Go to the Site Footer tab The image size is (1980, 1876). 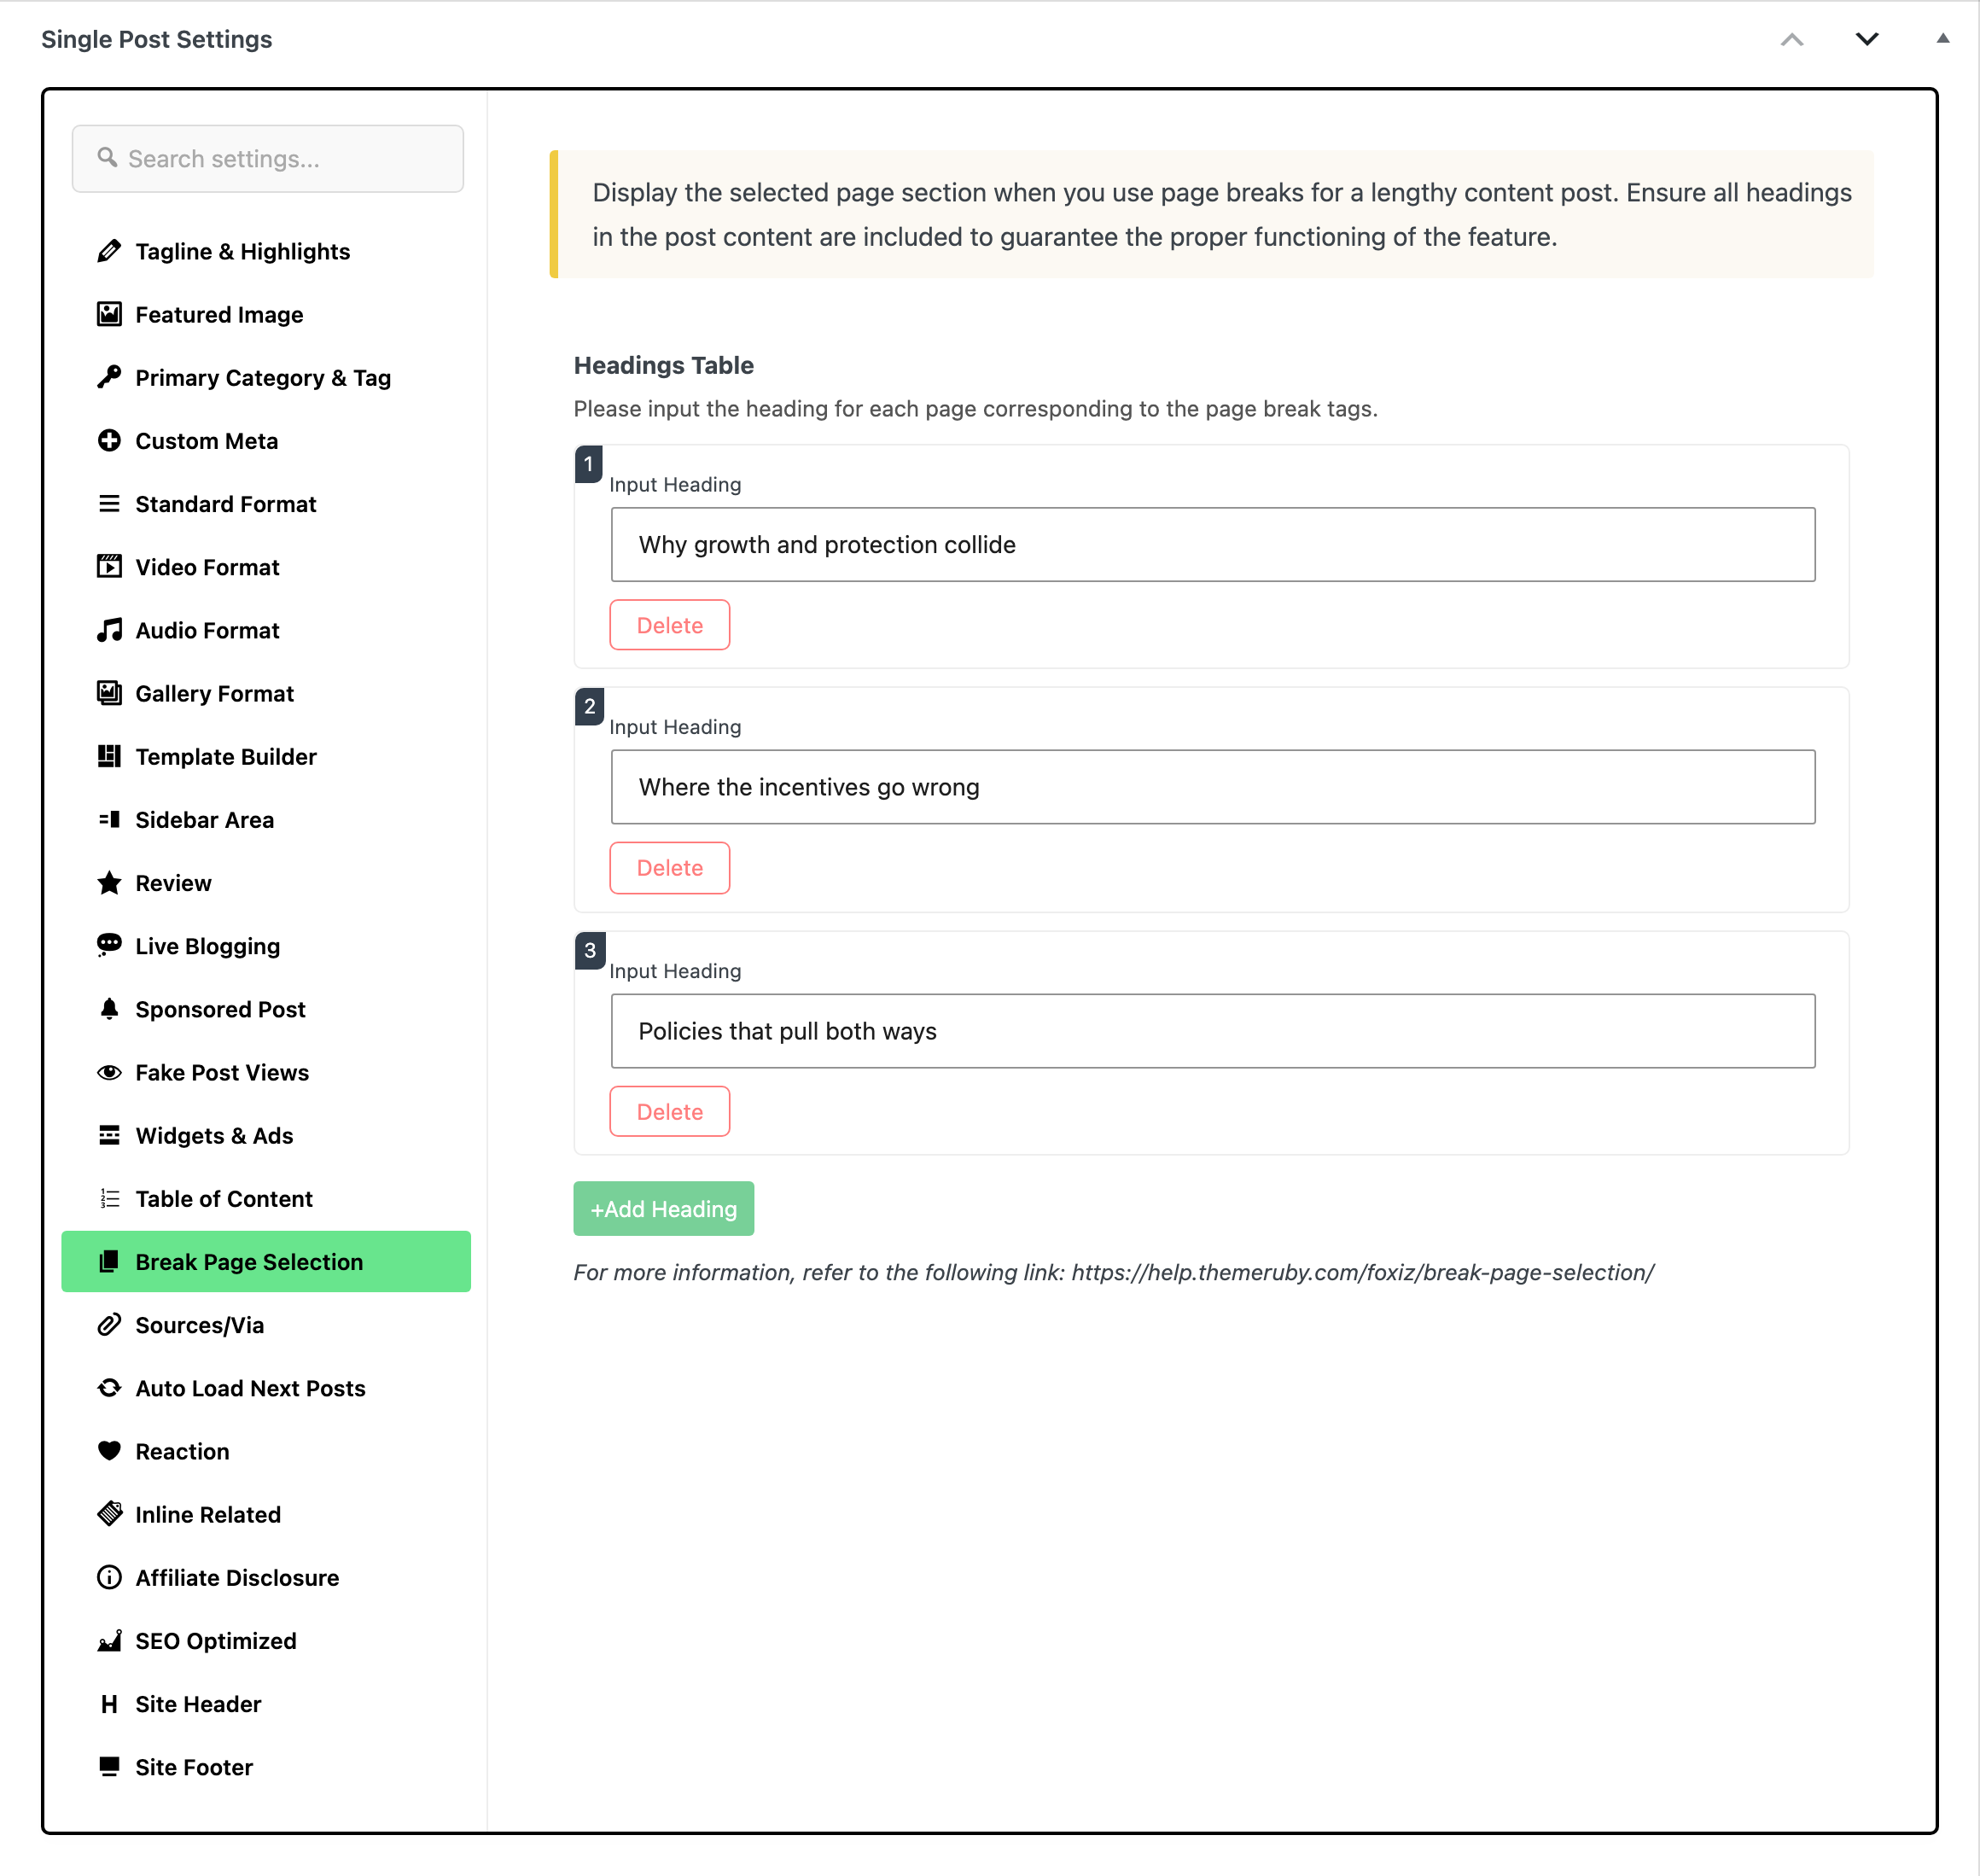click(266, 1767)
